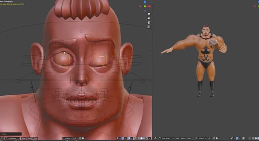Click the Front Orthographic view label
Viewport: 259px width, 141px height.
tap(6, 2)
